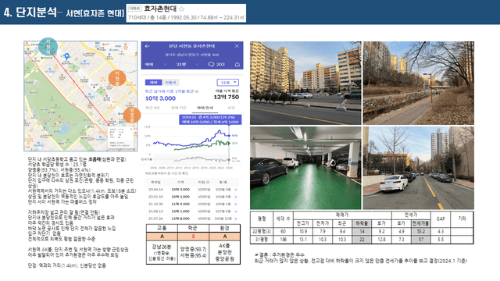Click the 강남26분 cell in rating table
The image size is (500, 281).
(162, 252)
